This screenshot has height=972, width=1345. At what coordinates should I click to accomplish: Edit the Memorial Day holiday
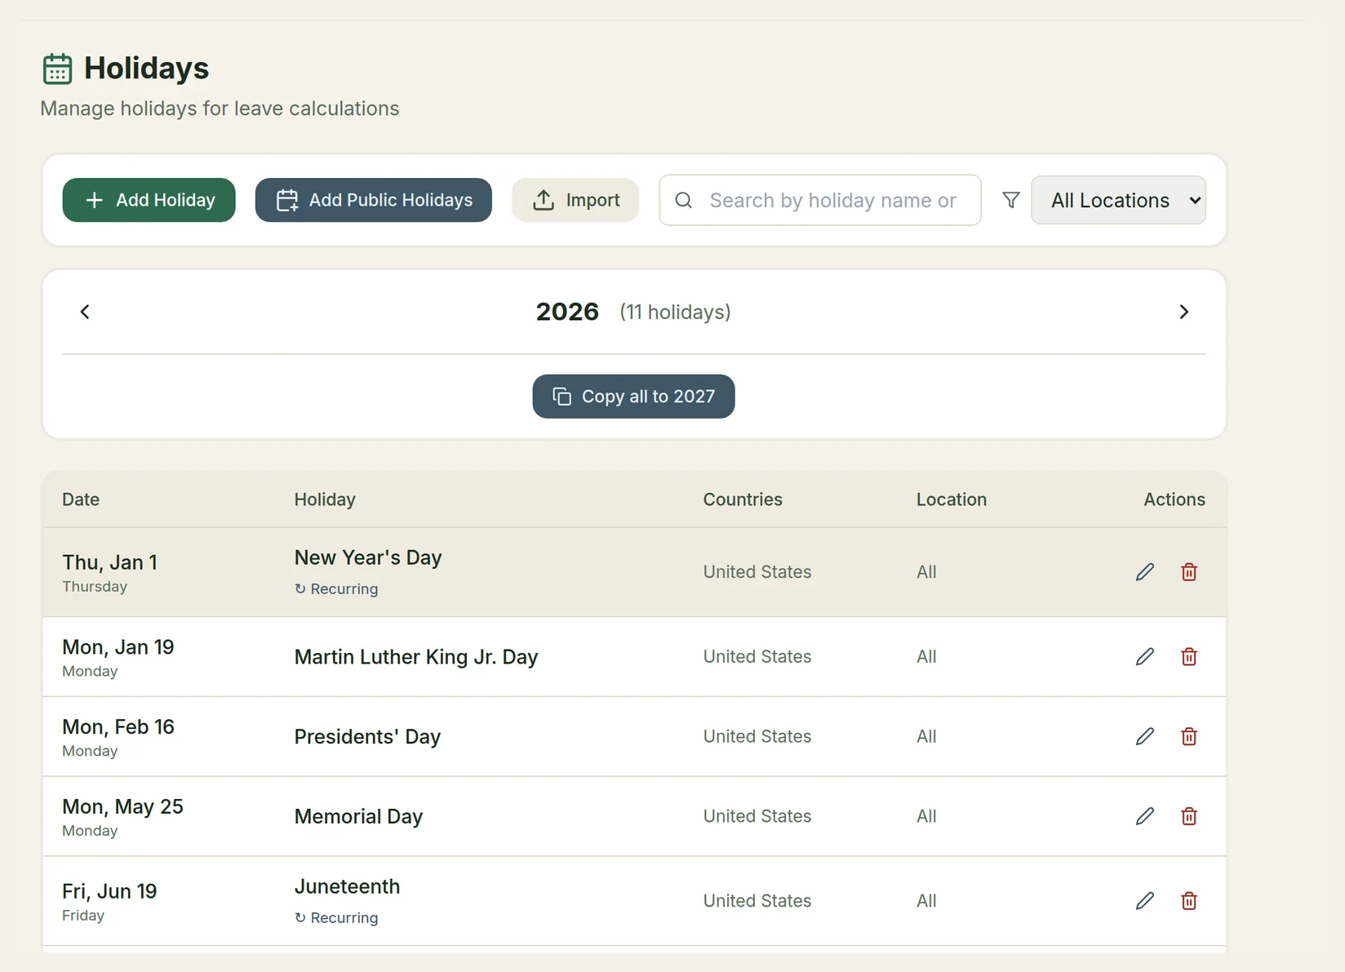pos(1145,817)
